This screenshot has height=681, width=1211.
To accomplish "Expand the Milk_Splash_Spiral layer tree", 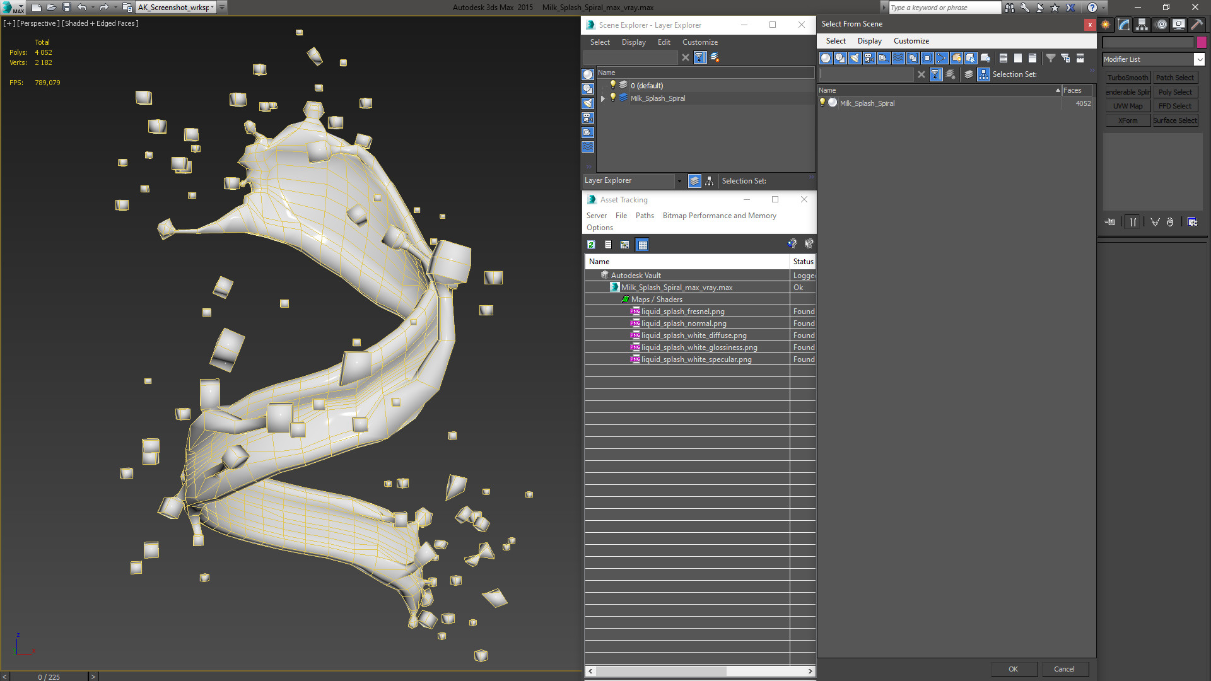I will (x=603, y=98).
